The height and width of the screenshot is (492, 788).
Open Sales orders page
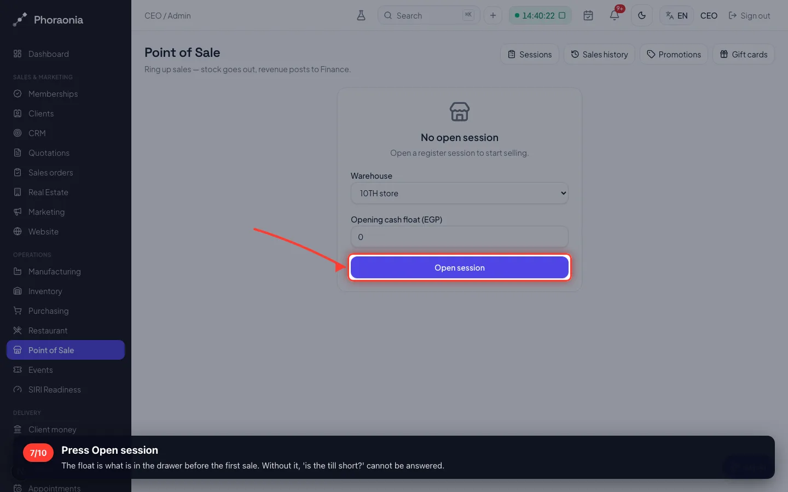click(x=66, y=173)
